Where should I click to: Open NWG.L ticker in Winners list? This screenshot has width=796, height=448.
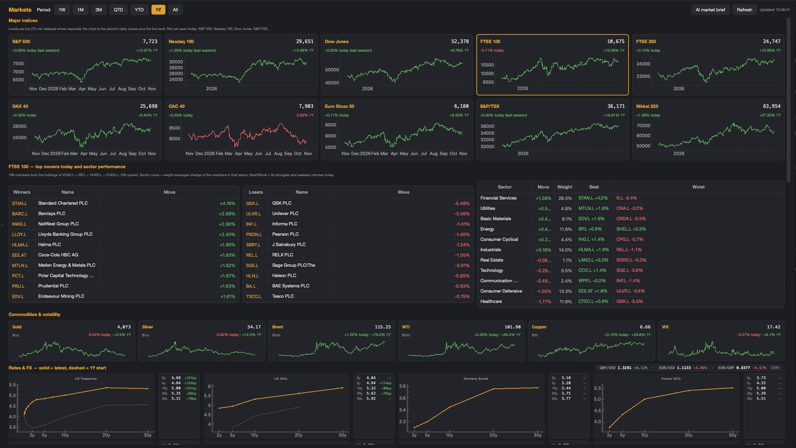tap(19, 224)
